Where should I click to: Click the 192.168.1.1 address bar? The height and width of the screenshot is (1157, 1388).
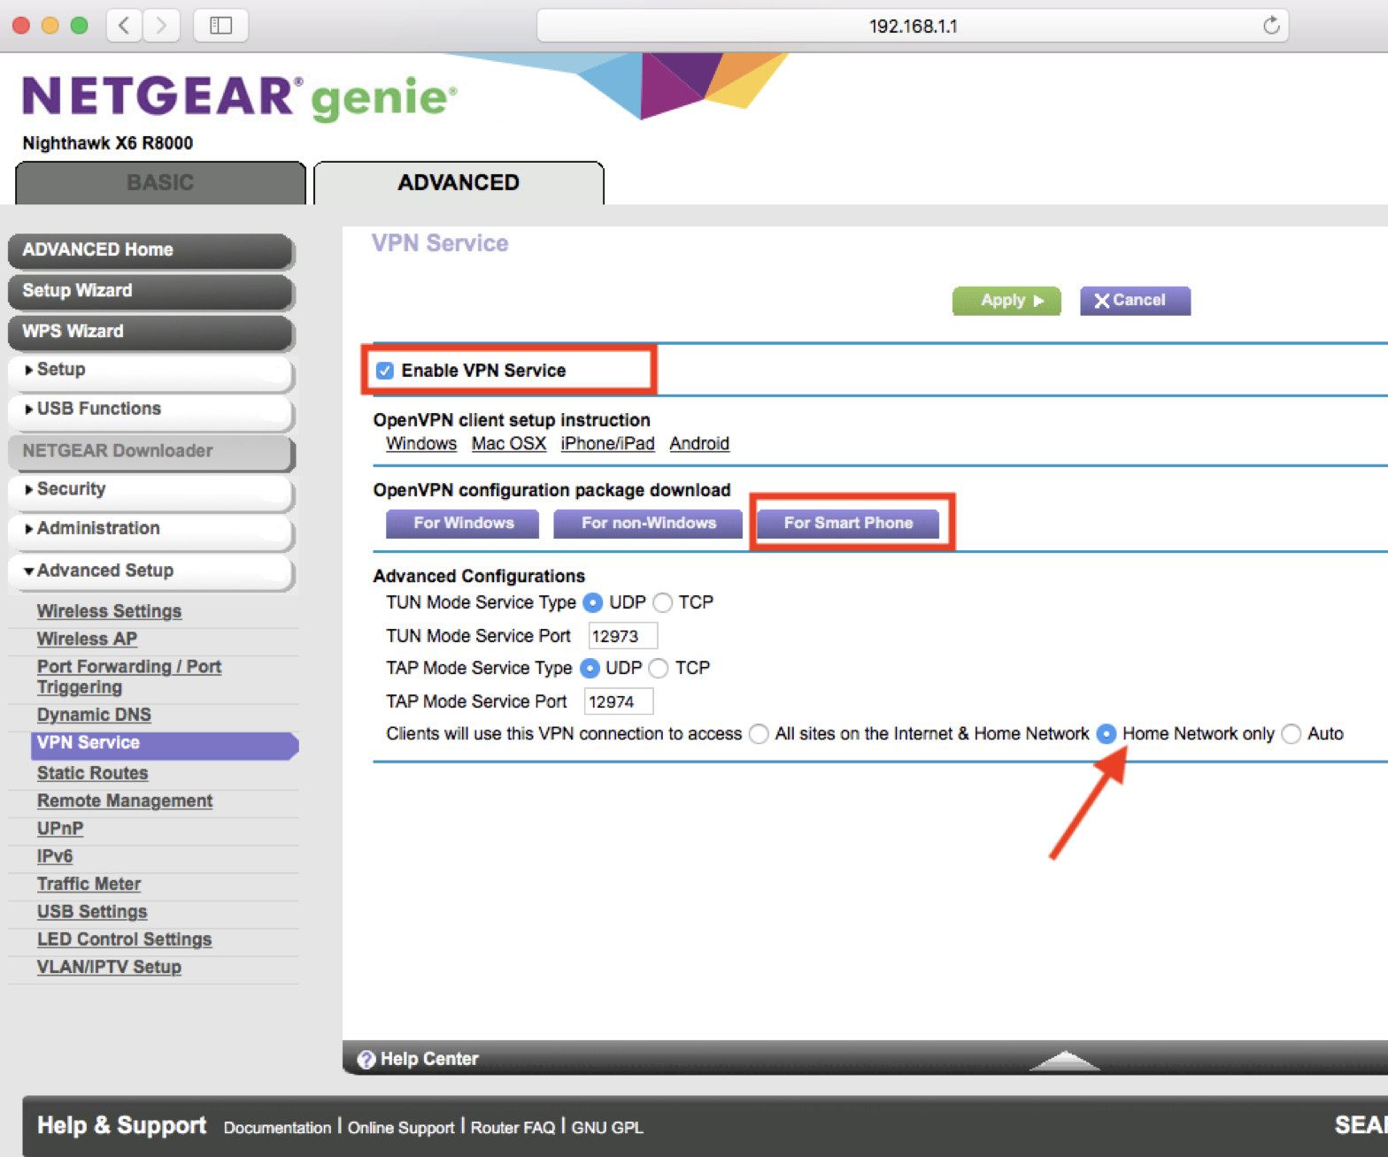pyautogui.click(x=913, y=26)
